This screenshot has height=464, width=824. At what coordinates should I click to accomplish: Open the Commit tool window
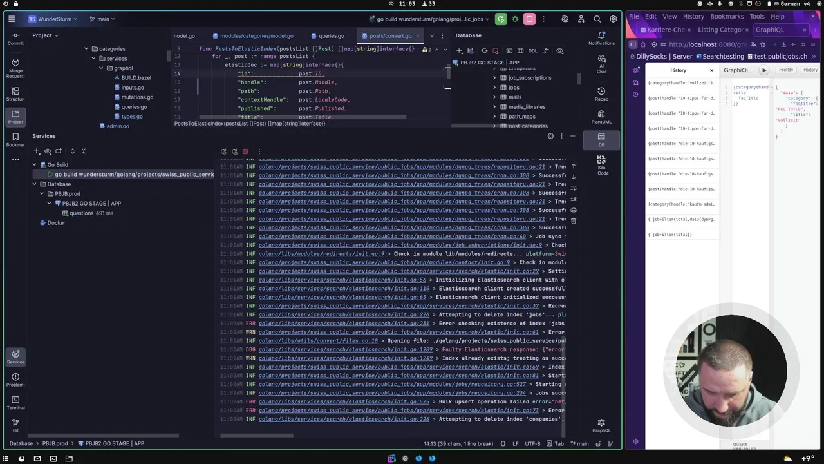[15, 38]
